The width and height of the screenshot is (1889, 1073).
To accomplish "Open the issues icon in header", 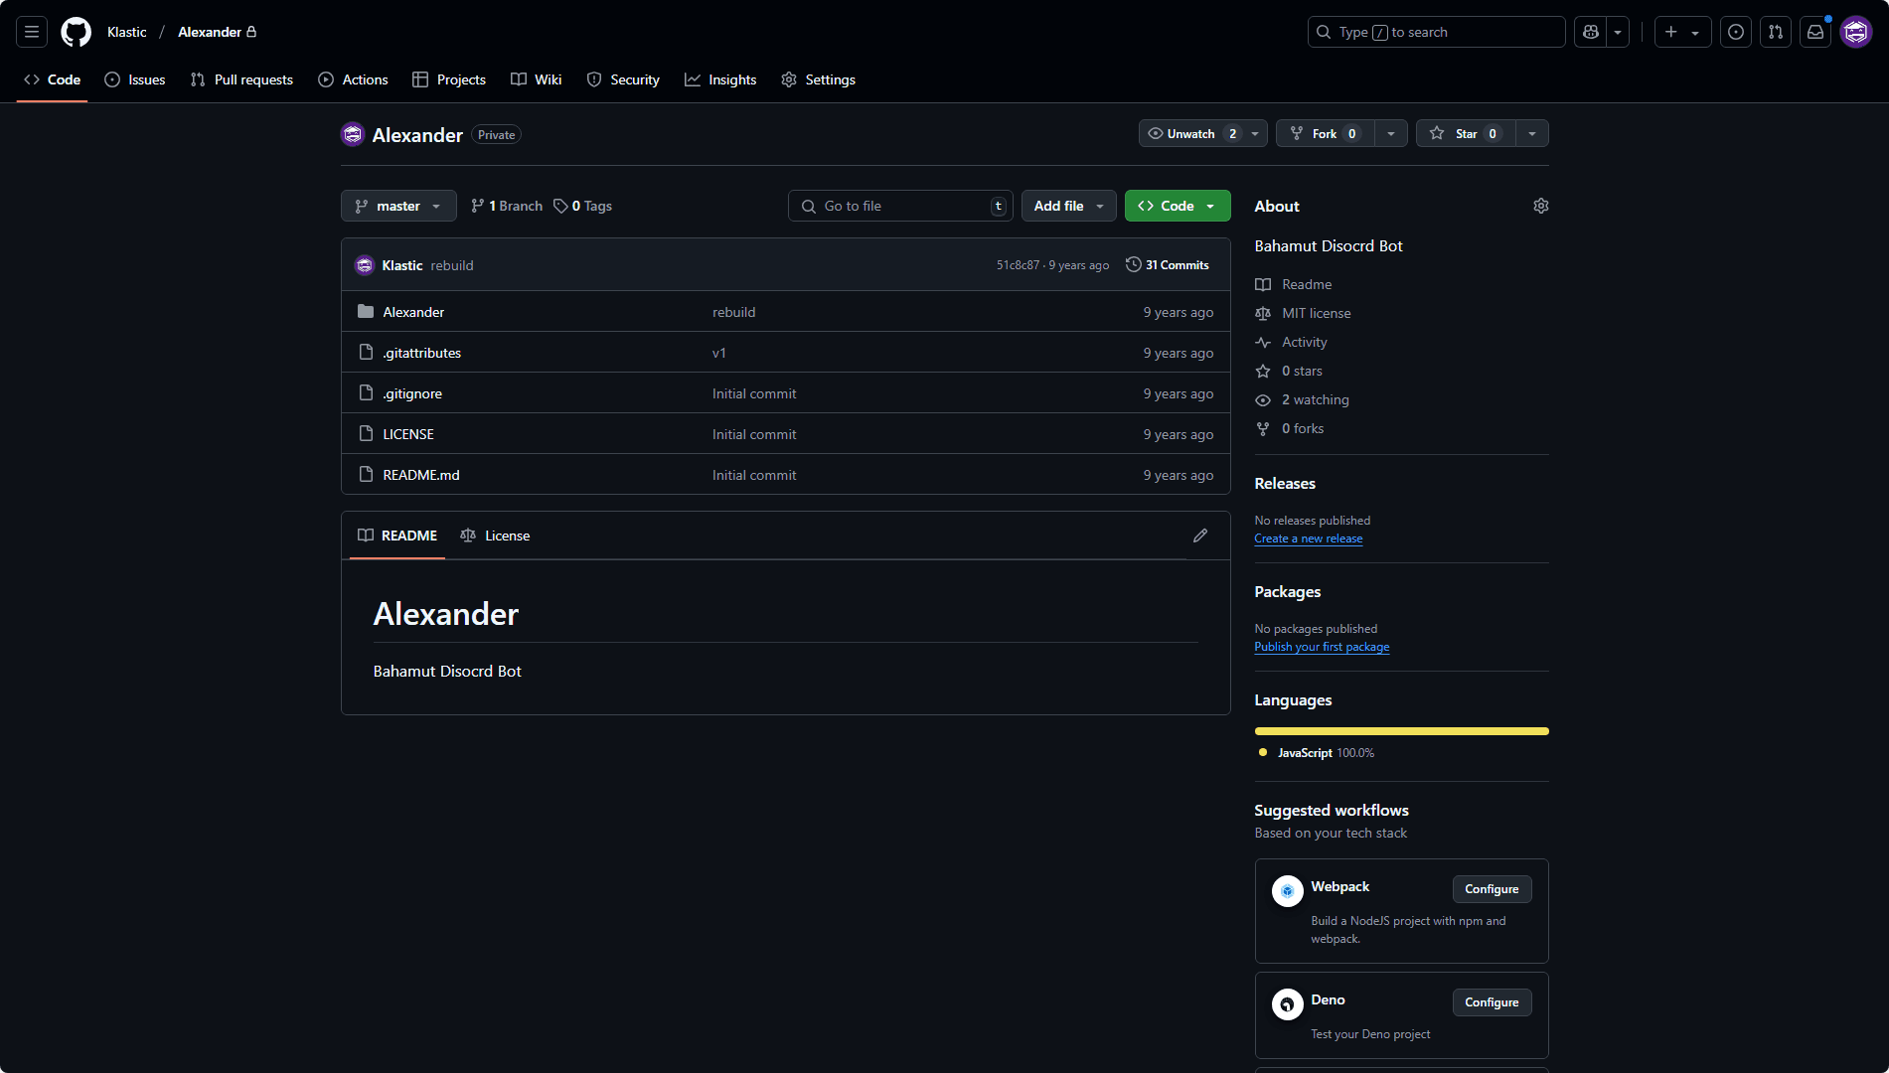I will 1736,32.
